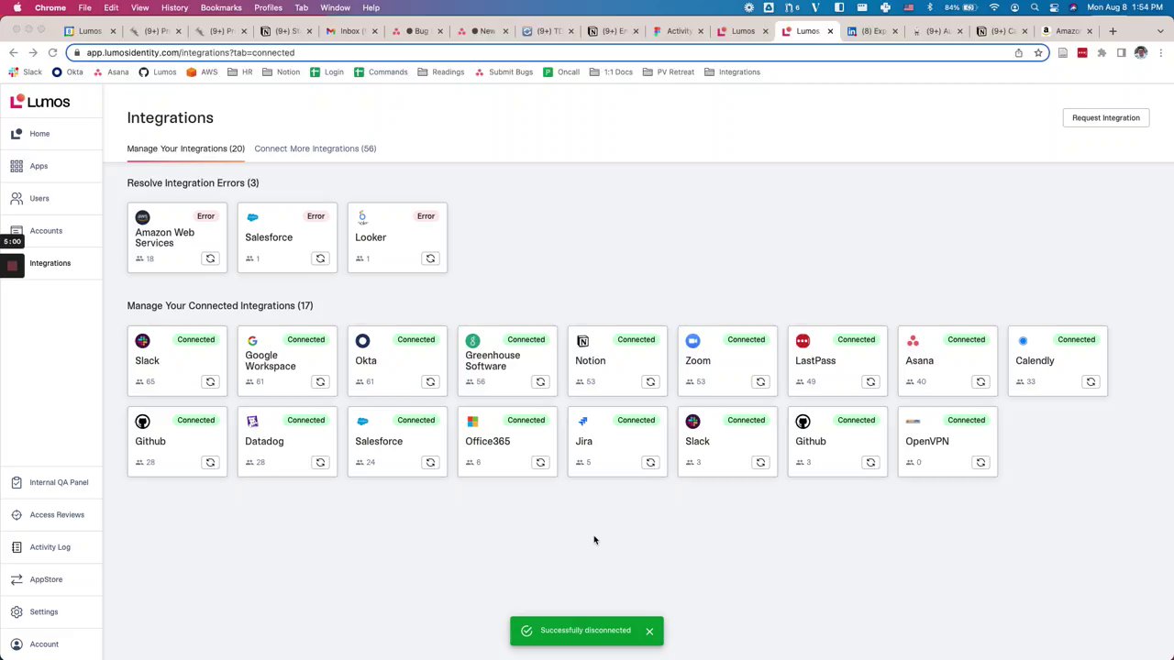
Task: Refresh the OpenVPN integration
Action: [x=980, y=462]
